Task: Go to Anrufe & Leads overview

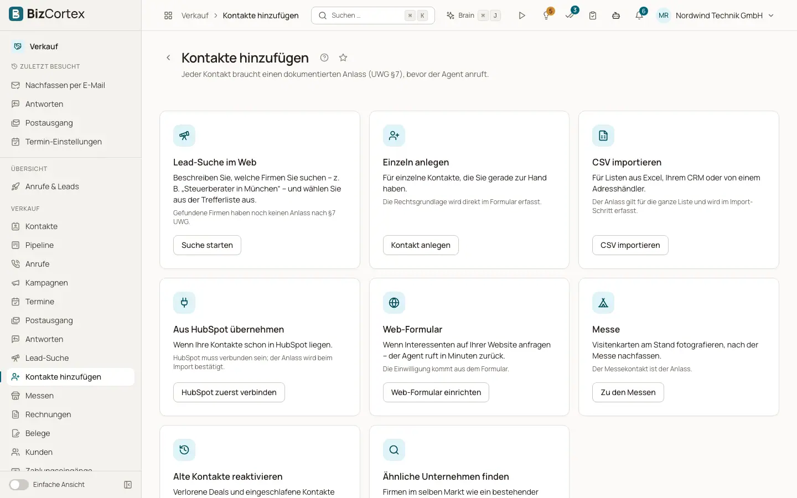Action: (71, 186)
